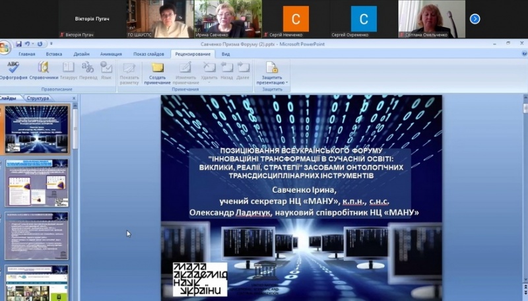
Task: Open quick access toolbar customize arrow
Action: 51,44
